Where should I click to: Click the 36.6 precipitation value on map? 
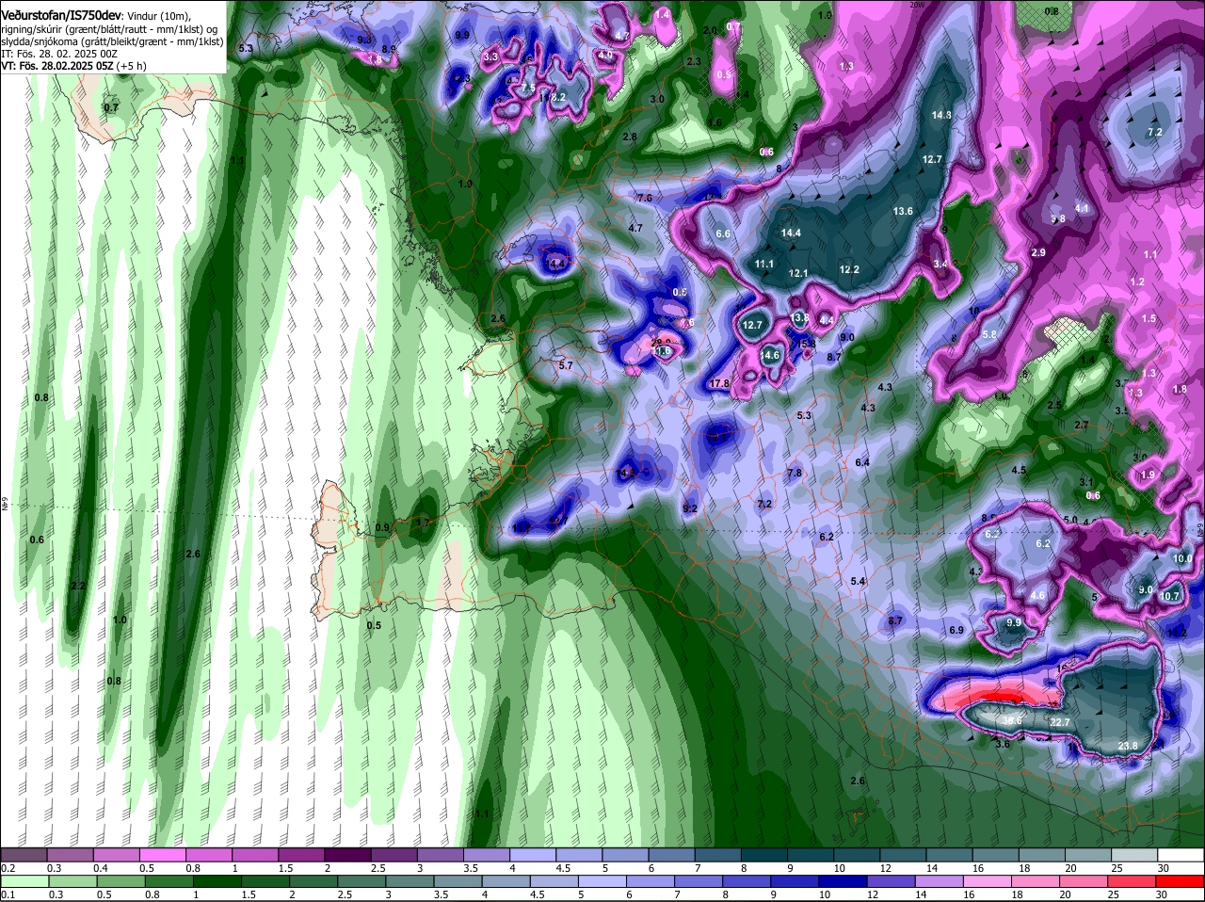pyautogui.click(x=1012, y=721)
